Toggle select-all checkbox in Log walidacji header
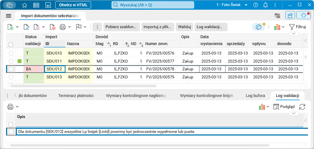314x149 pixels. tap(11, 124)
